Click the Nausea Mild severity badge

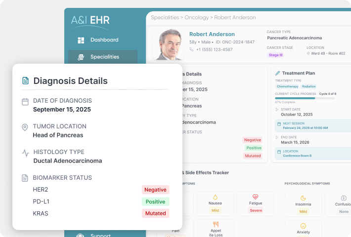click(x=215, y=210)
